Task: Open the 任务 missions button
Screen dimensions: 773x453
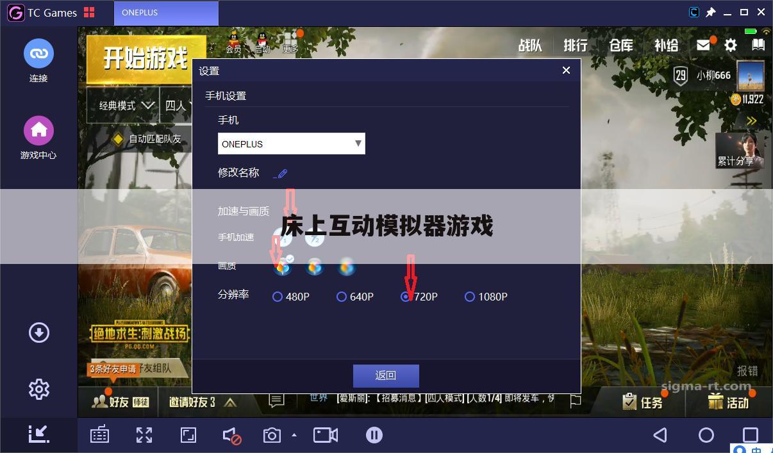Action: point(642,402)
